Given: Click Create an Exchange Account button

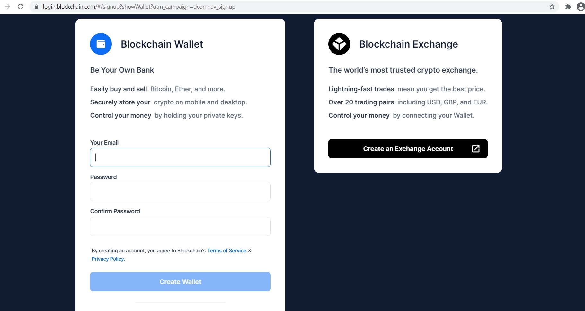Looking at the screenshot, I should pos(408,149).
